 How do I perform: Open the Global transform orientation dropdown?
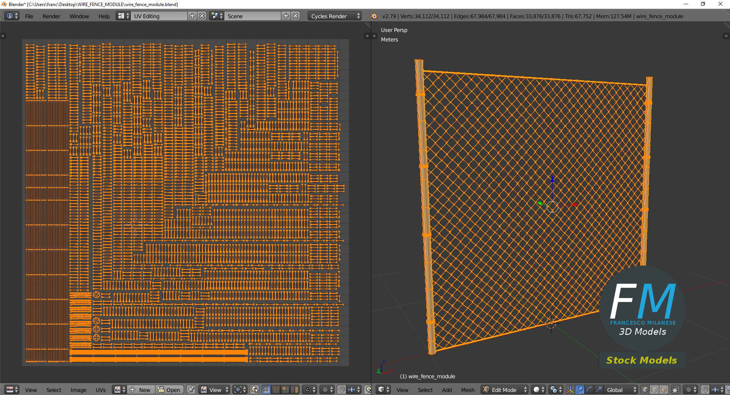click(621, 390)
